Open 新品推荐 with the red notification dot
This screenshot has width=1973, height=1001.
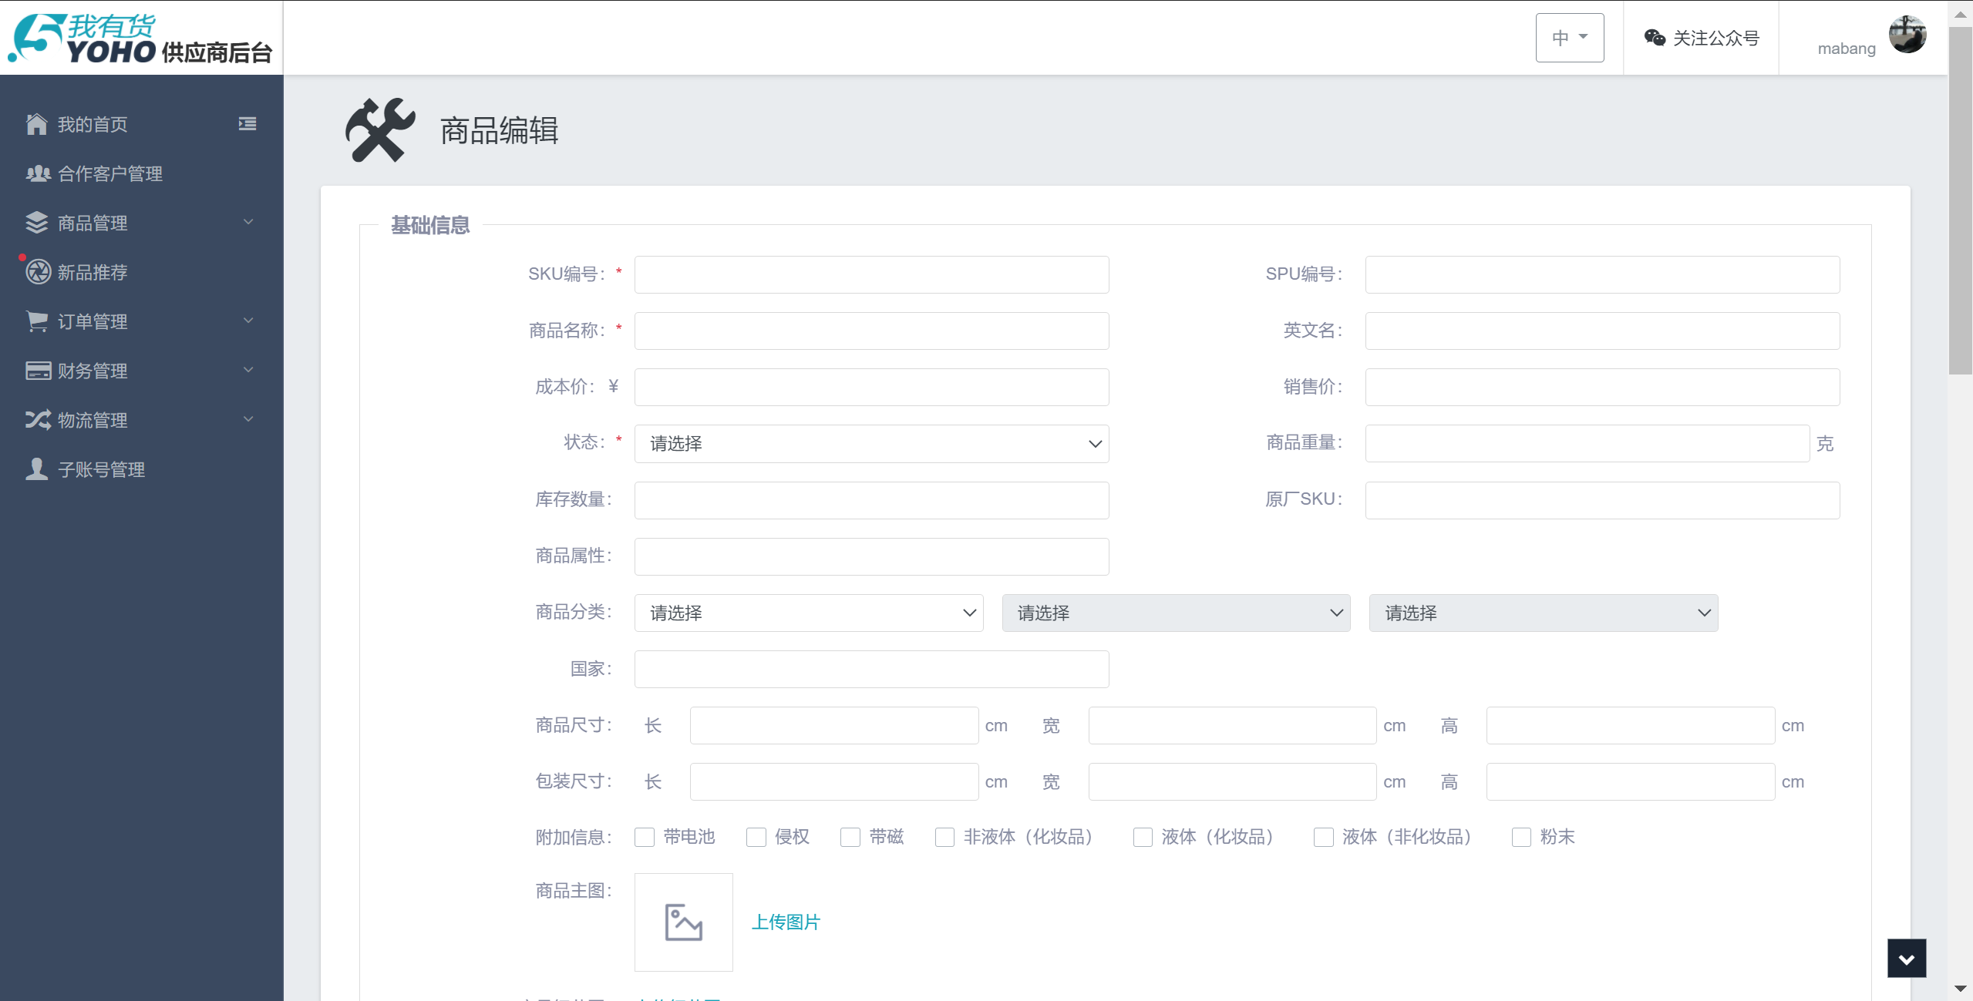click(x=92, y=271)
